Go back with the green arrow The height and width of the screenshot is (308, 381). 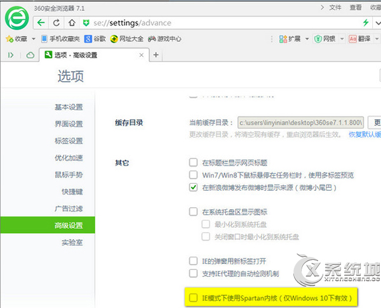41,23
